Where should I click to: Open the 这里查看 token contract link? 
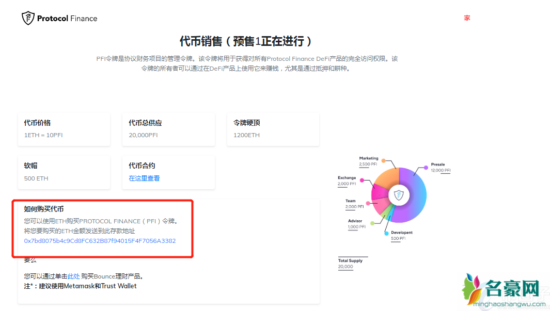coord(144,178)
